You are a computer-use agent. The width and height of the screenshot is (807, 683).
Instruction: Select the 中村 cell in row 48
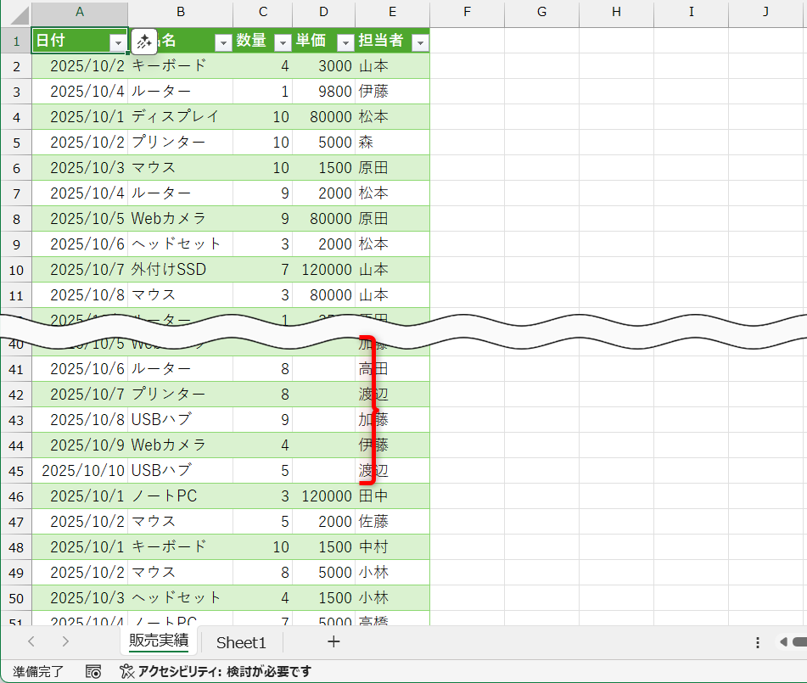coord(392,547)
